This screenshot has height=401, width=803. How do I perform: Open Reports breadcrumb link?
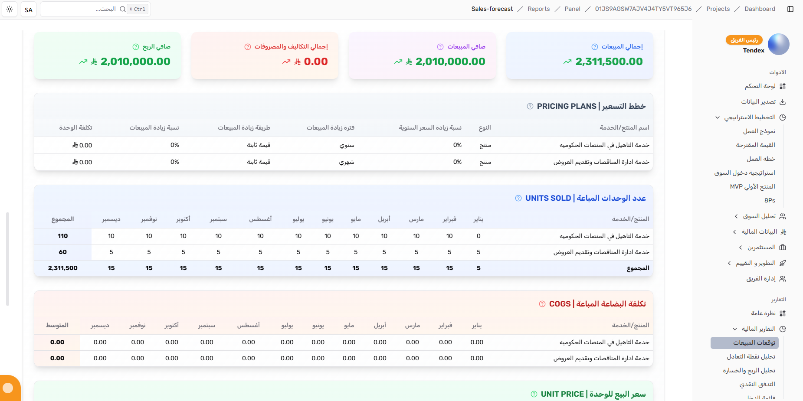coord(538,9)
